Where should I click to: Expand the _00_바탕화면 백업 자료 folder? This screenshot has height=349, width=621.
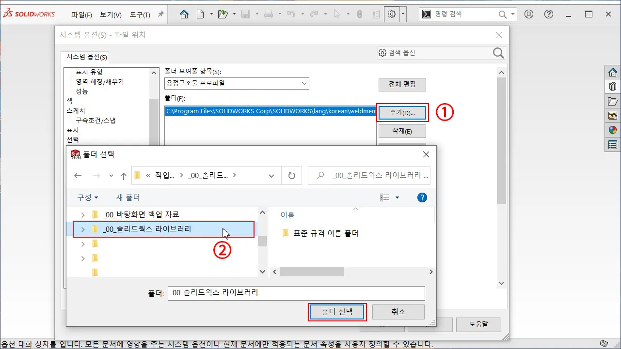(83, 214)
